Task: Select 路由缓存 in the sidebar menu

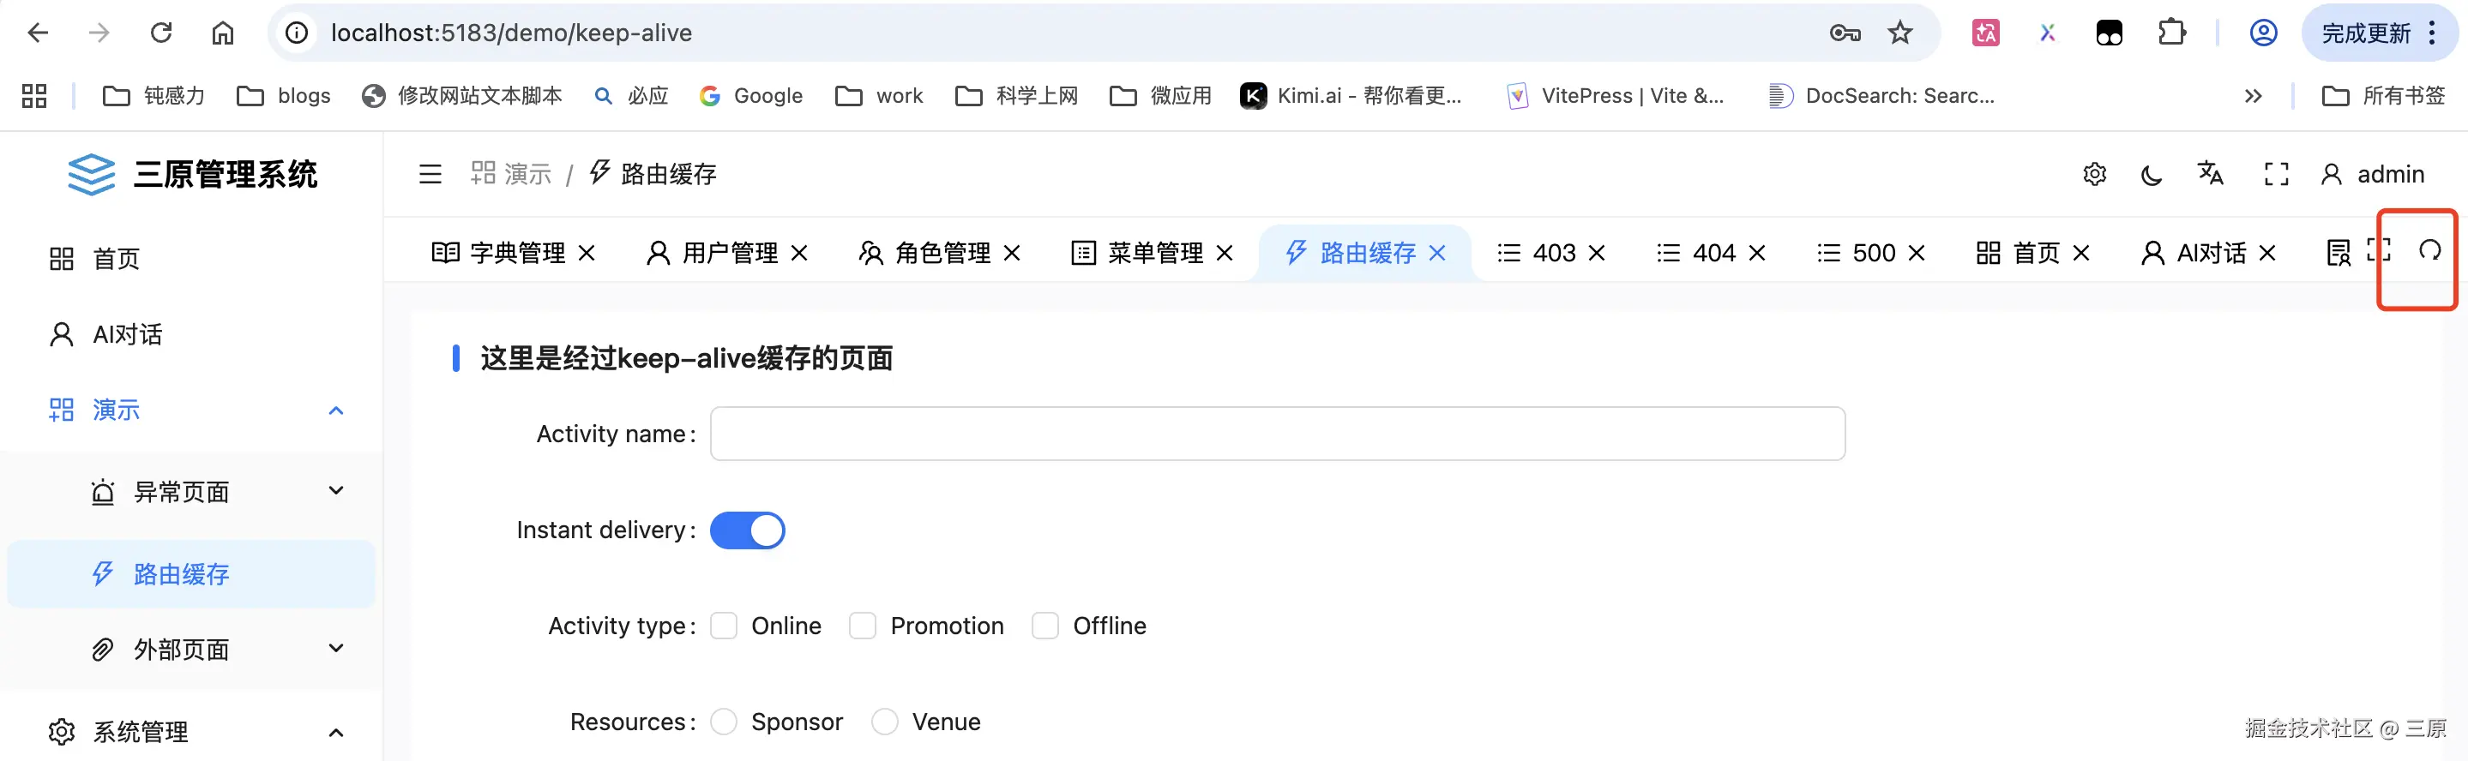Action: click(191, 573)
